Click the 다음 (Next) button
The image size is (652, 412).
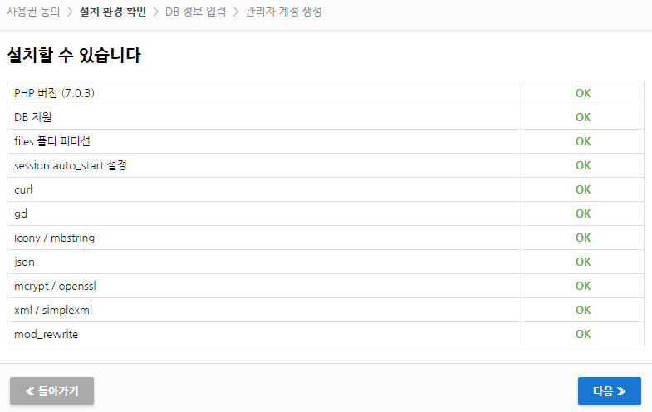pyautogui.click(x=609, y=390)
